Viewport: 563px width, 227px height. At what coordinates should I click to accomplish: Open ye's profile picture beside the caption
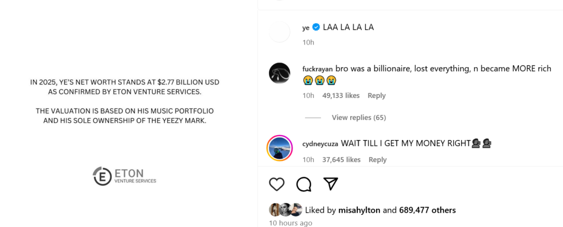tap(279, 32)
